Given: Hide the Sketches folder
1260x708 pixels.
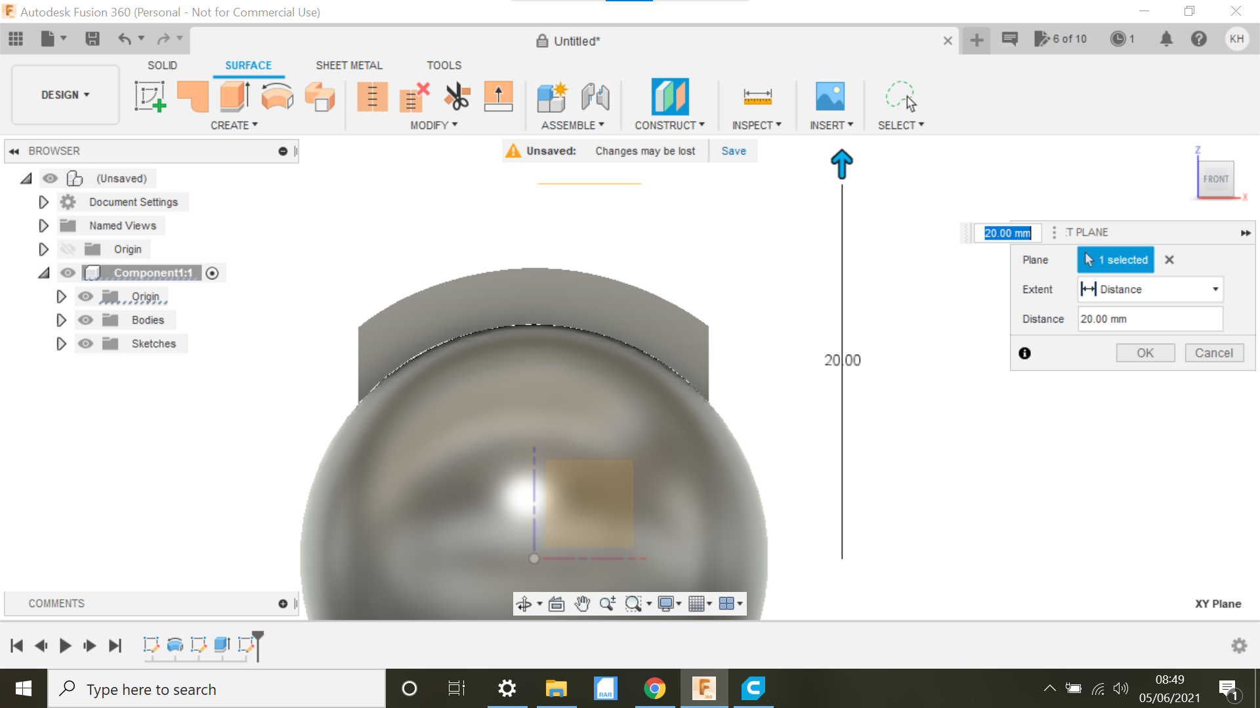Looking at the screenshot, I should pyautogui.click(x=85, y=344).
